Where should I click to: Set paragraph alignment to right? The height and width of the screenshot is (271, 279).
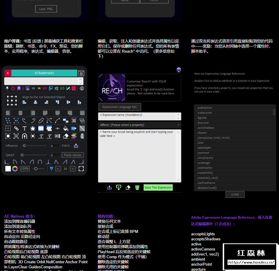[x=33, y=113]
